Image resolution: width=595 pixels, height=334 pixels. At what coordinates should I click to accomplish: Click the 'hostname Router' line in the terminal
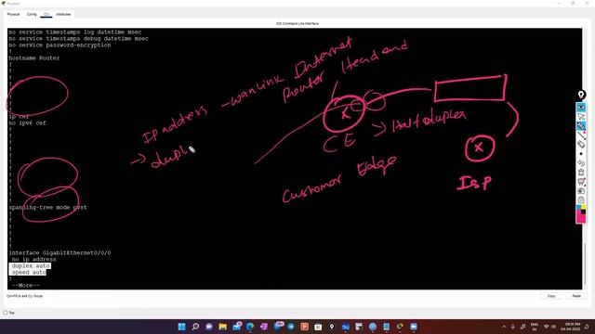(34, 58)
